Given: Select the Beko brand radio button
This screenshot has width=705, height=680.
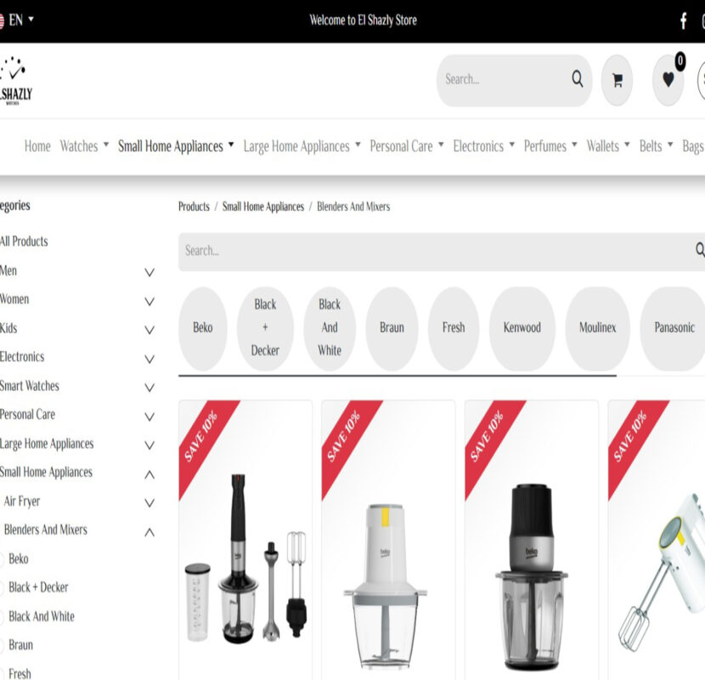Looking at the screenshot, I should [x=2, y=559].
